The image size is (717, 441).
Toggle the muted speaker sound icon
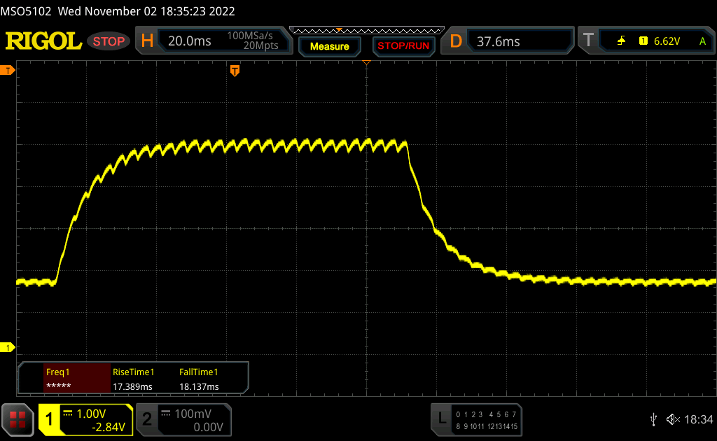coord(673,419)
